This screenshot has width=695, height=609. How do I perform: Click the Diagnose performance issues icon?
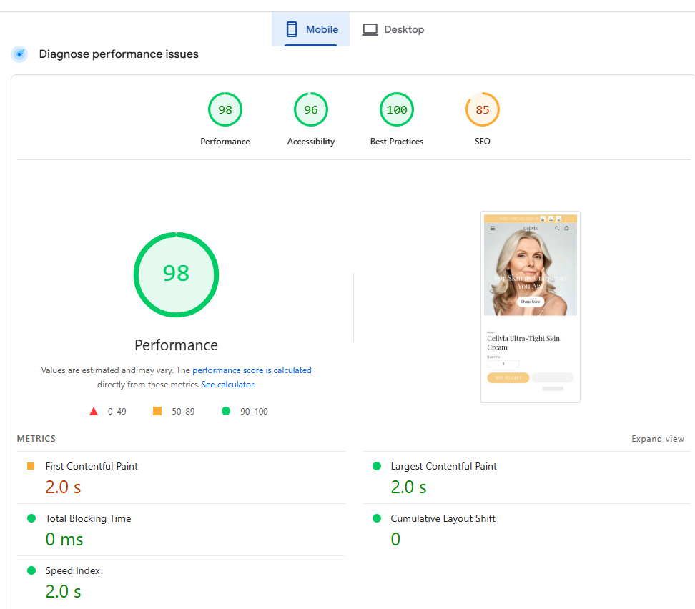[x=19, y=54]
